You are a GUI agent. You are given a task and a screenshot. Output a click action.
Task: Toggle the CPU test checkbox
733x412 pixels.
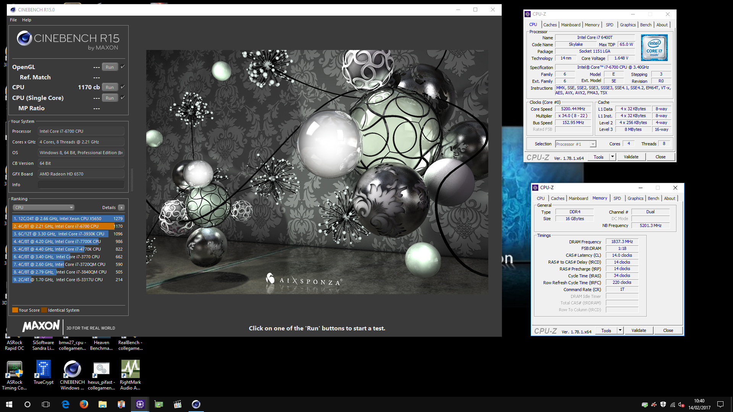(123, 87)
